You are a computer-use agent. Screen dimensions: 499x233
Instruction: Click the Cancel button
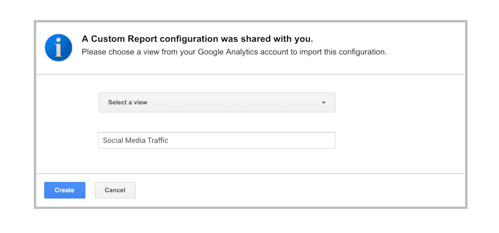click(115, 190)
